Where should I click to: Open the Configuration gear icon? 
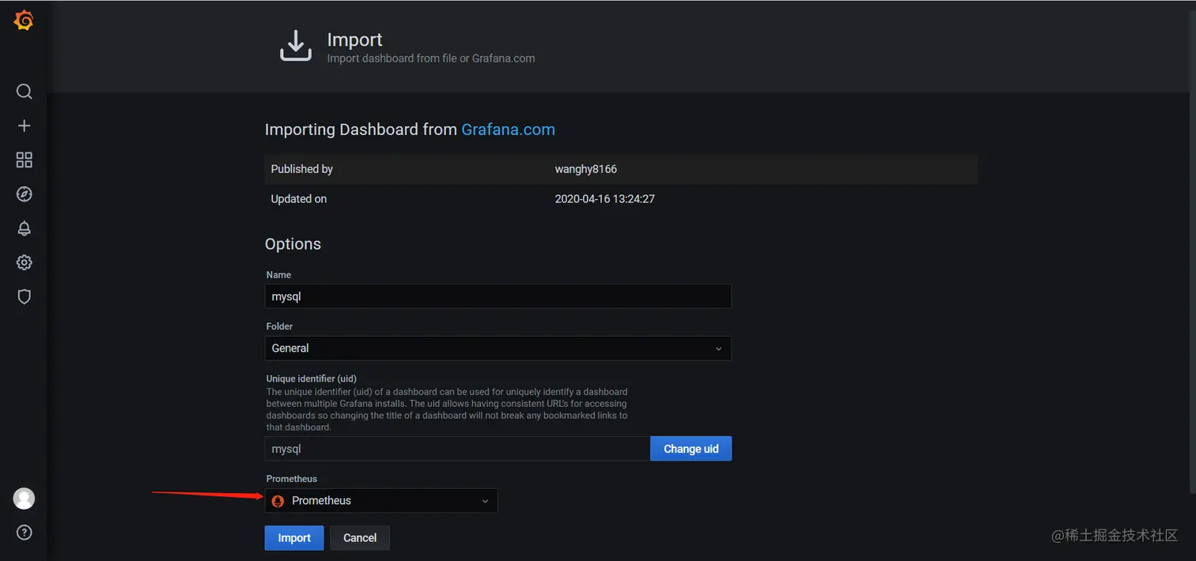point(24,262)
